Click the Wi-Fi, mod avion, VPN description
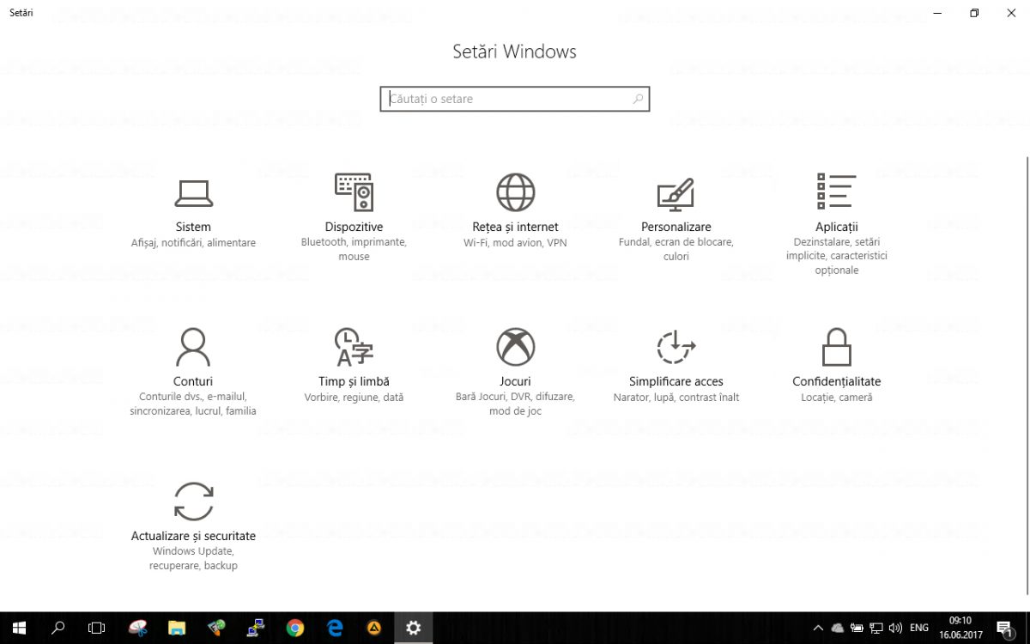Image resolution: width=1030 pixels, height=644 pixels. pos(515,243)
